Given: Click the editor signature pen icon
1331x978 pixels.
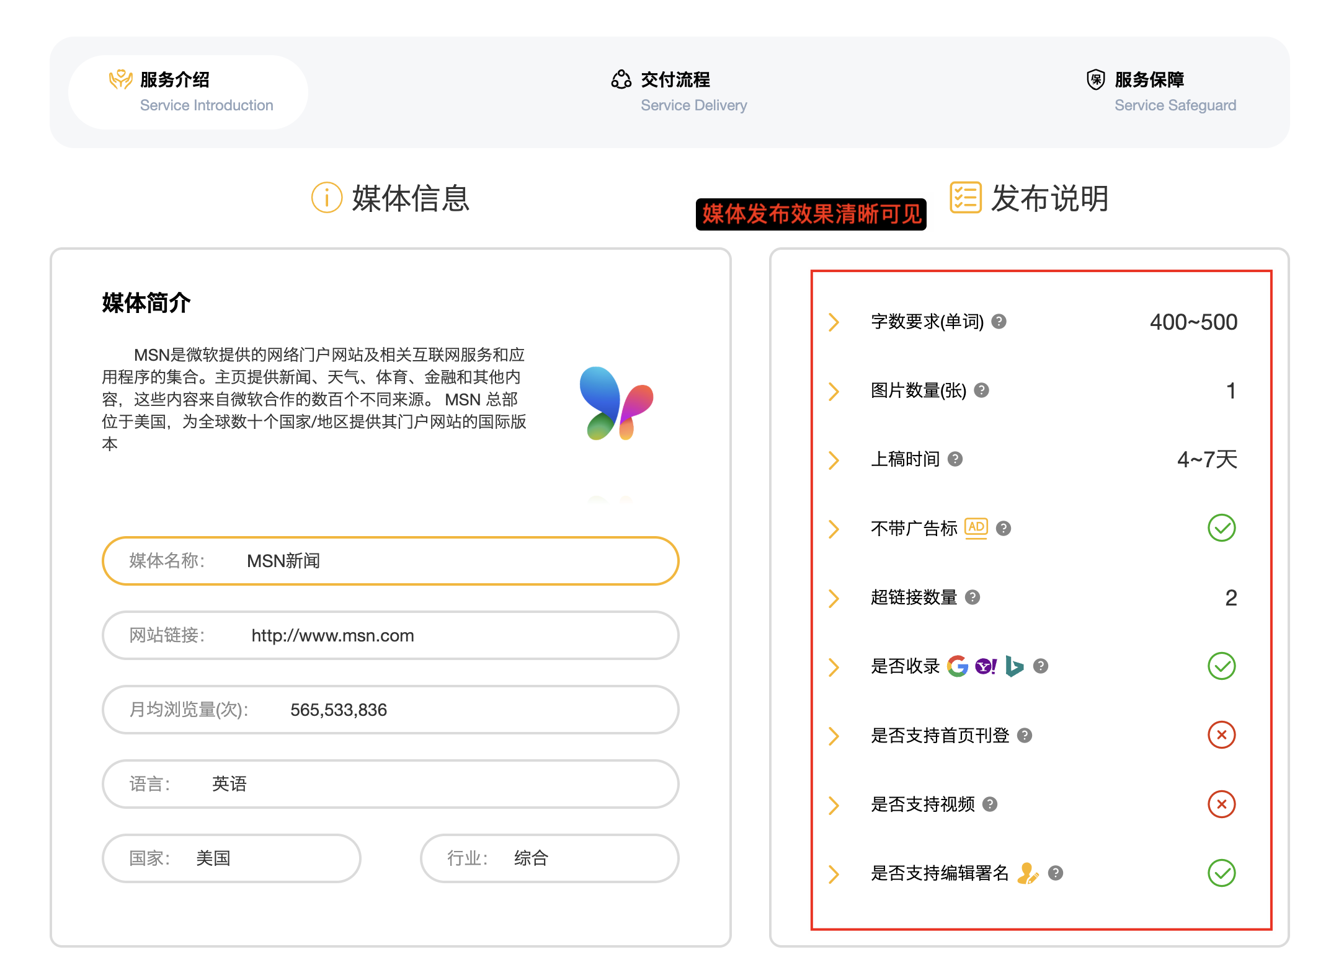Looking at the screenshot, I should click(x=1028, y=873).
